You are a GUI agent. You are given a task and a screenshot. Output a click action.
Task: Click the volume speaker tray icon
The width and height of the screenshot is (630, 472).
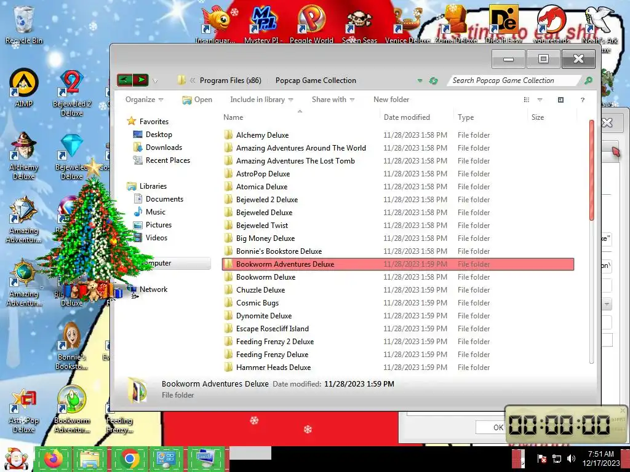[x=571, y=458]
